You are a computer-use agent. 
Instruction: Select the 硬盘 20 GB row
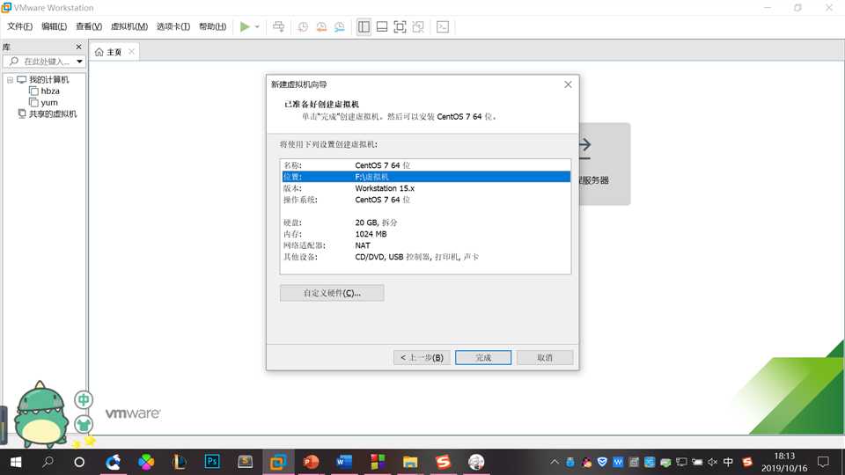pyautogui.click(x=425, y=223)
